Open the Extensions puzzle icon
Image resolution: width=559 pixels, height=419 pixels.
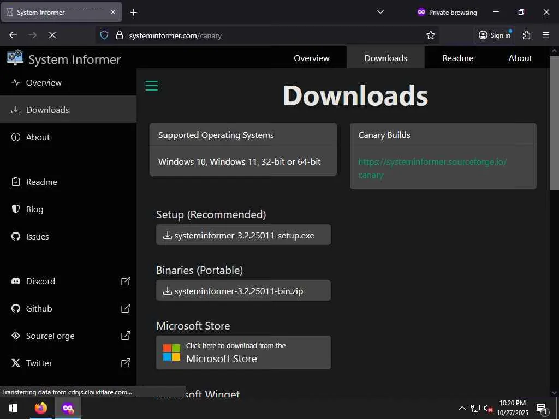click(527, 35)
